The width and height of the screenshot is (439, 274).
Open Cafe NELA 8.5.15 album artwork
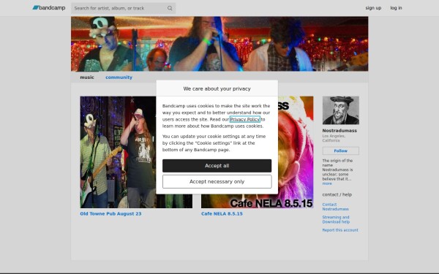click(296, 152)
